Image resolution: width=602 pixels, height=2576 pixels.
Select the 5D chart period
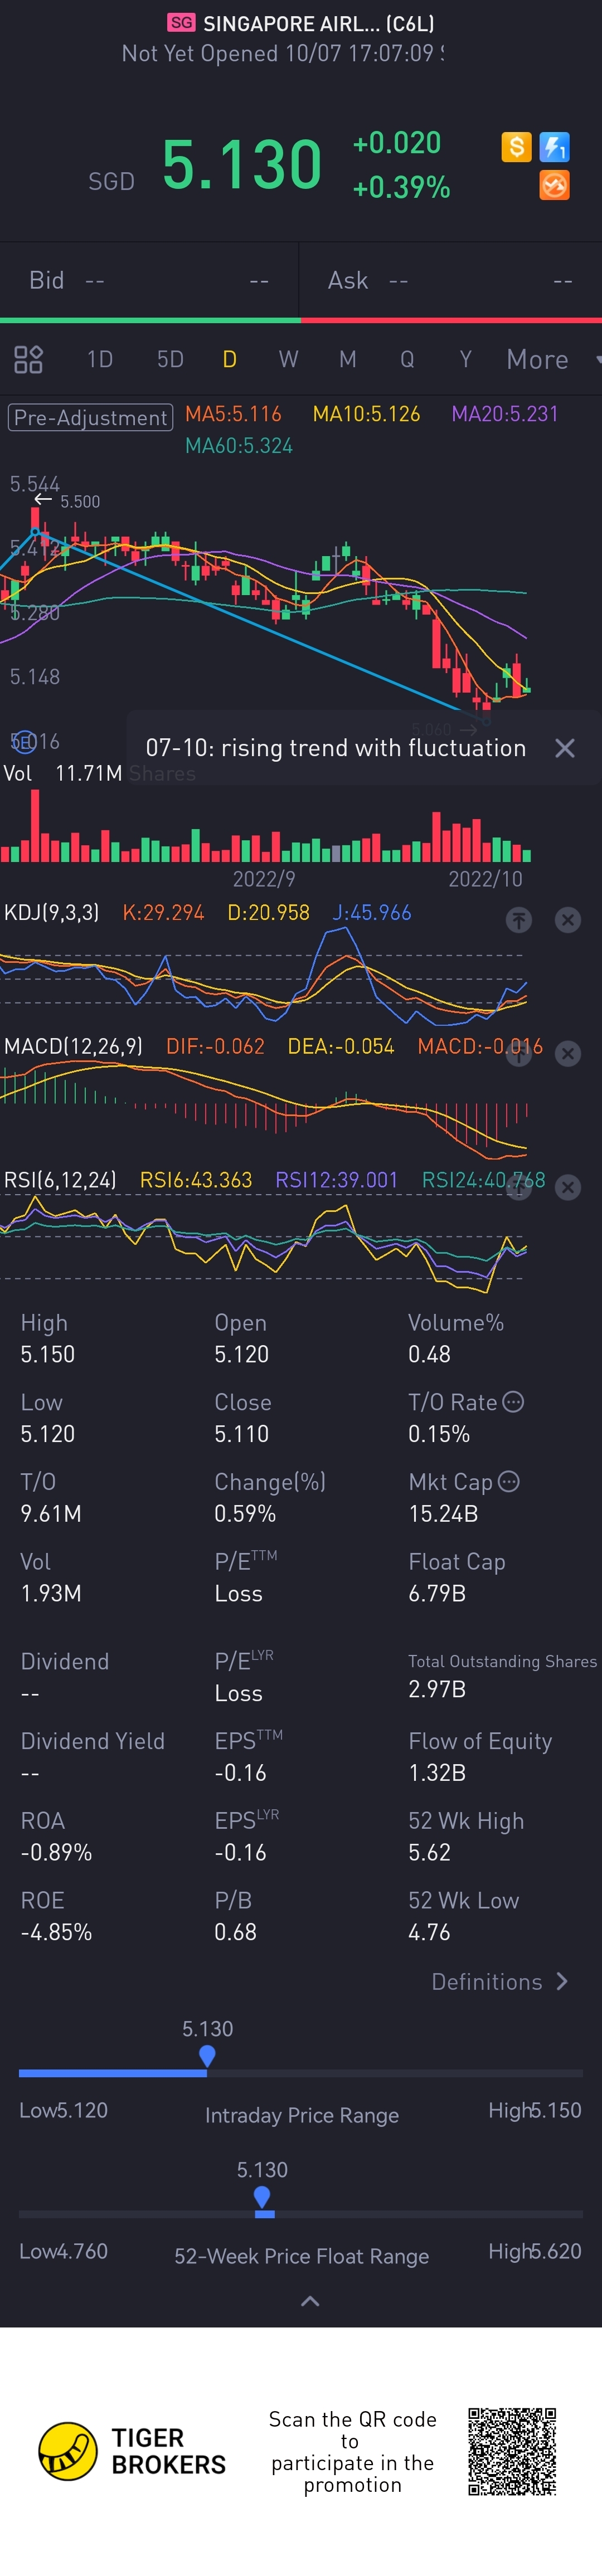point(170,359)
